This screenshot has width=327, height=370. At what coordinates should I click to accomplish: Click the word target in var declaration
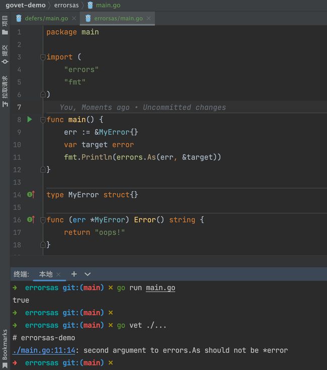point(95,144)
